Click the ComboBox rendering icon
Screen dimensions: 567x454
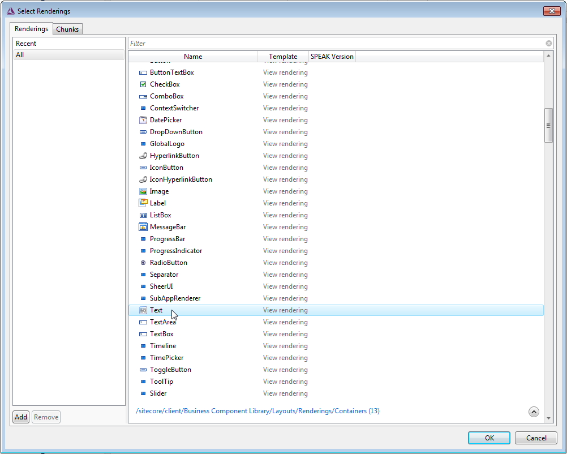tap(143, 96)
